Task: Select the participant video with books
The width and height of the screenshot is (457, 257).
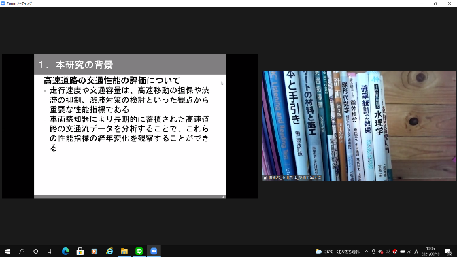Action: tap(358, 126)
